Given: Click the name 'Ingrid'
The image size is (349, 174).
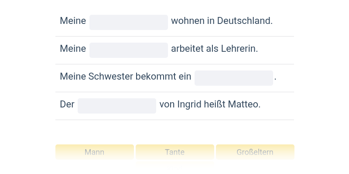Looking at the screenshot, I should [189, 104].
